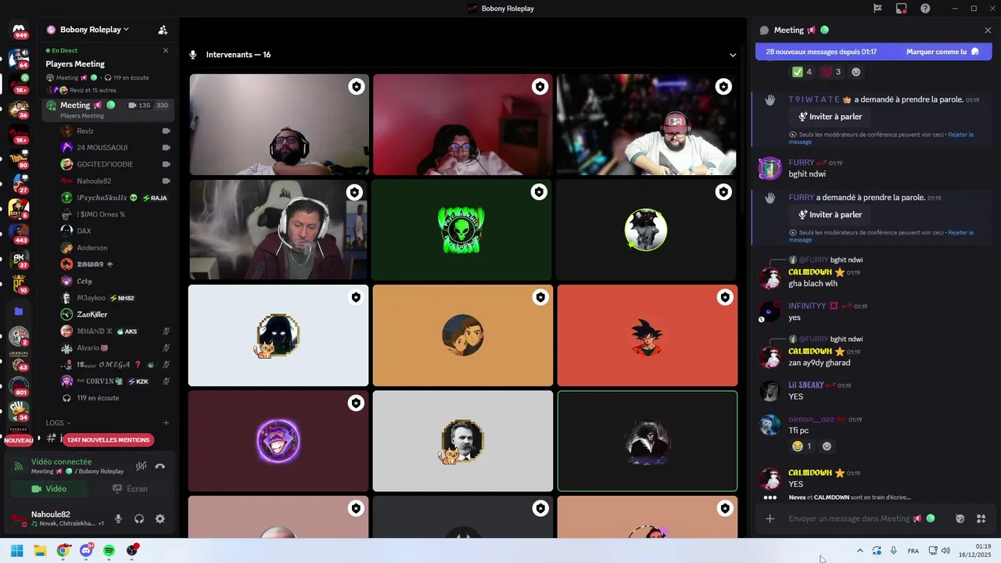
Task: Collapse the LOGS category
Action: point(58,423)
